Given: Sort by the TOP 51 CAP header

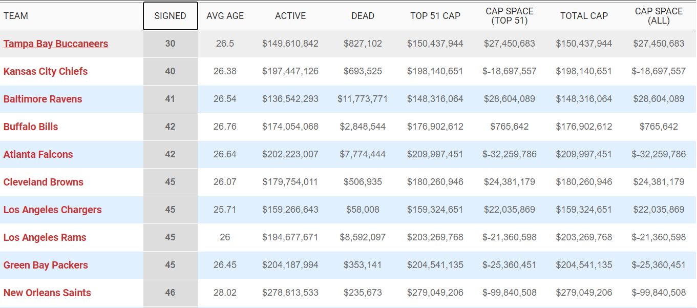Looking at the screenshot, I should [x=435, y=16].
